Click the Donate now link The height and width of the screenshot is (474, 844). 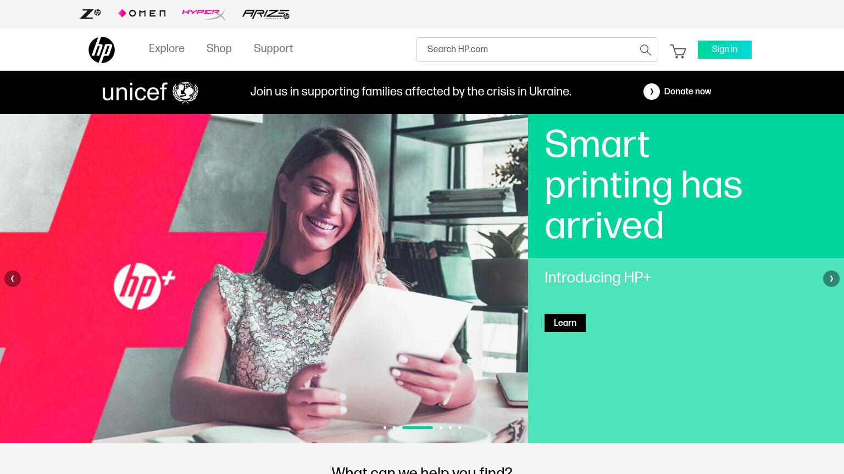point(687,92)
